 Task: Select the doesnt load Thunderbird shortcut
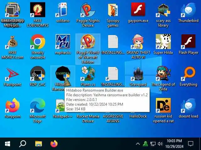188,105
